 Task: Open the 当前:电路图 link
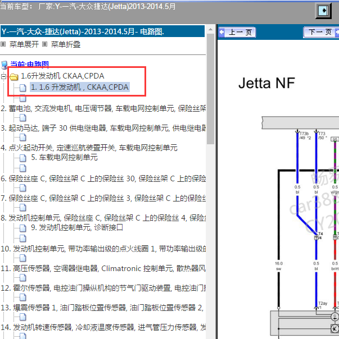pyautogui.click(x=29, y=64)
